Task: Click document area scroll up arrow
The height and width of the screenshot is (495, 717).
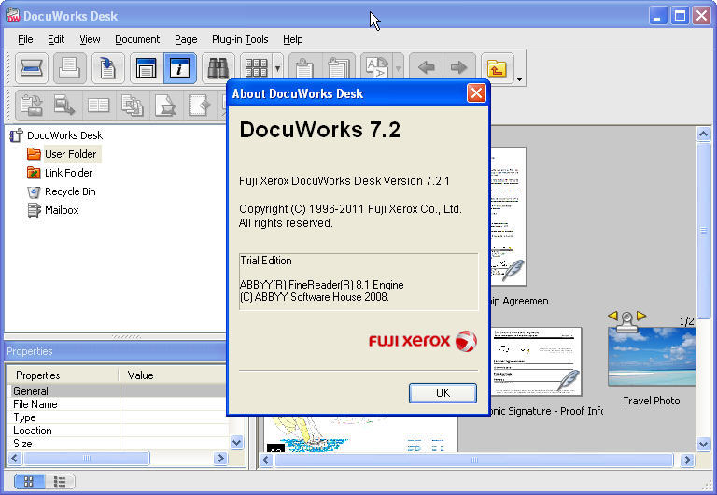Action: (703, 134)
